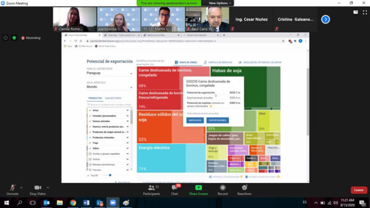370x208 pixels.
Task: Uncheck the Trigo product checkbox
Action: click(90, 143)
